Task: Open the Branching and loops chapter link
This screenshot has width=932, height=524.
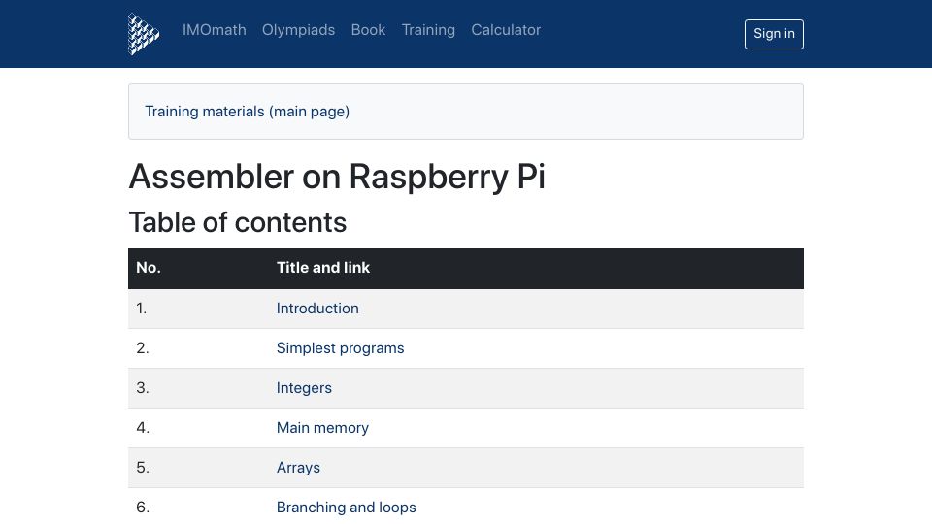Action: 346,508
